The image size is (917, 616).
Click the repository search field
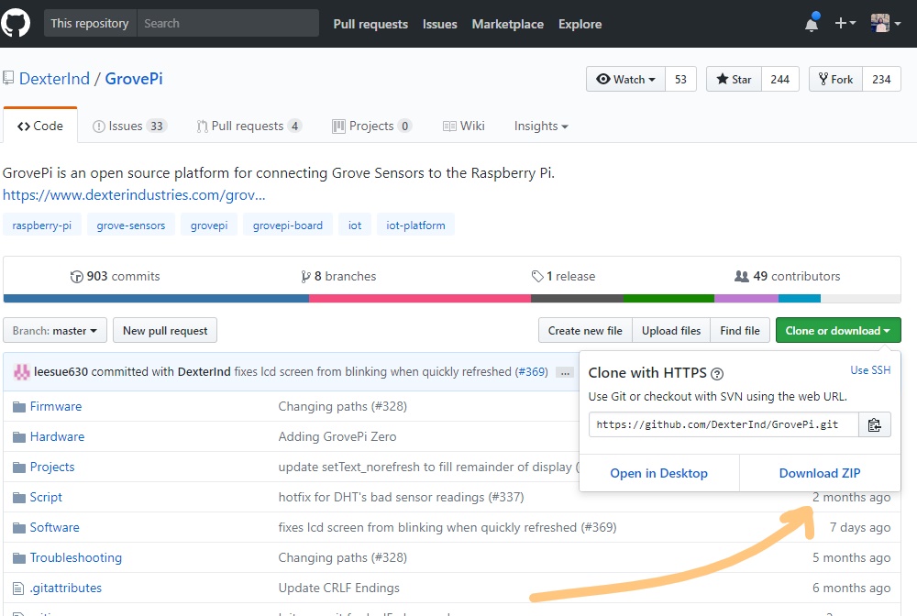[228, 24]
